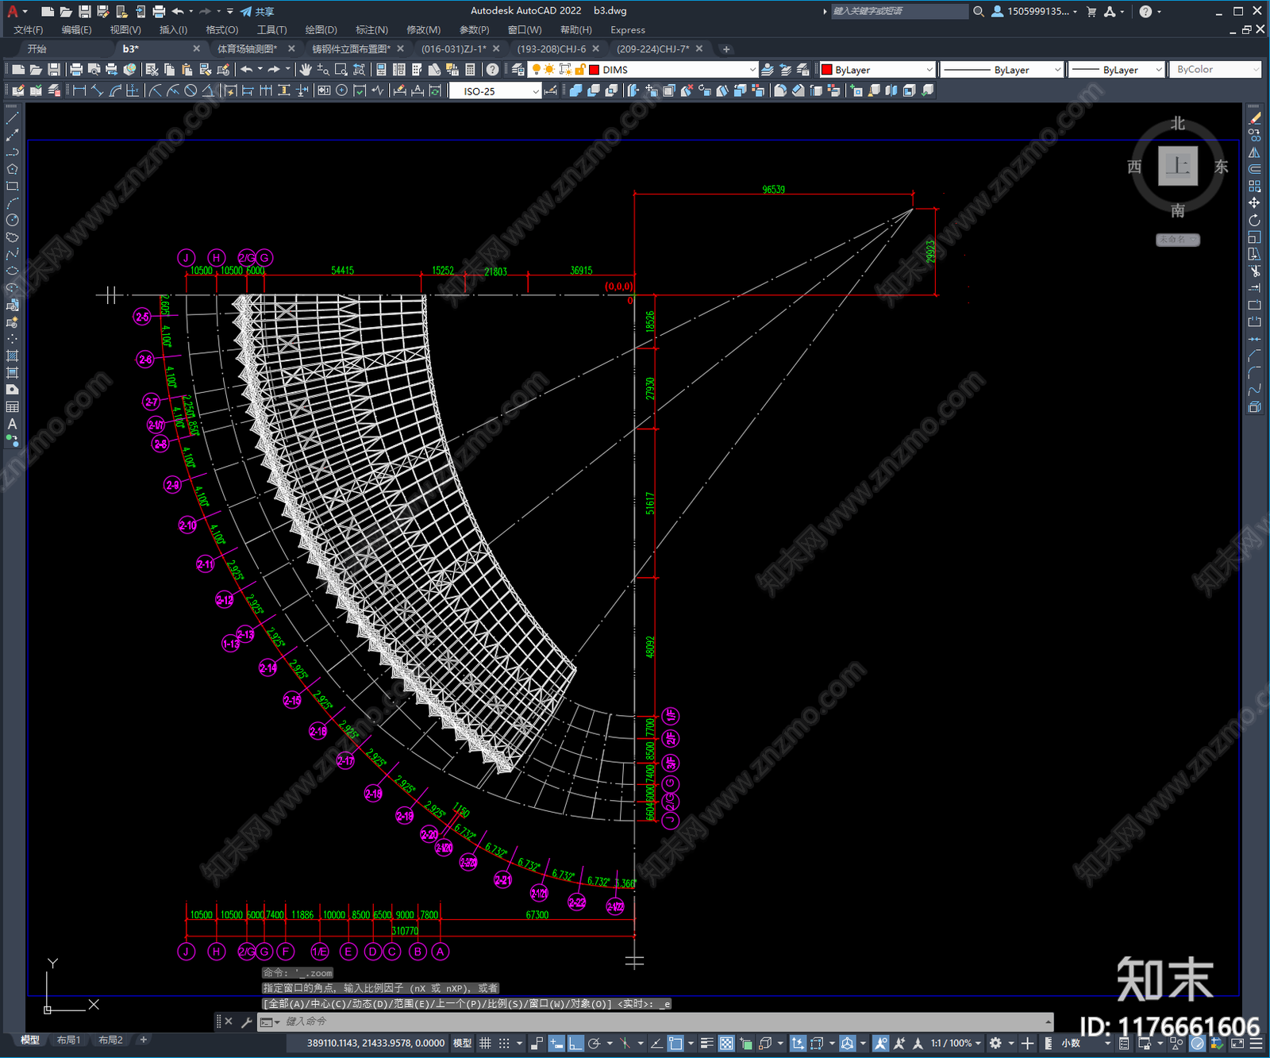Toggle transparency display in status bar

coord(726,1043)
